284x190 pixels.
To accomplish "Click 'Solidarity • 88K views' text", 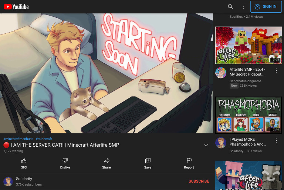I will point(246,151).
